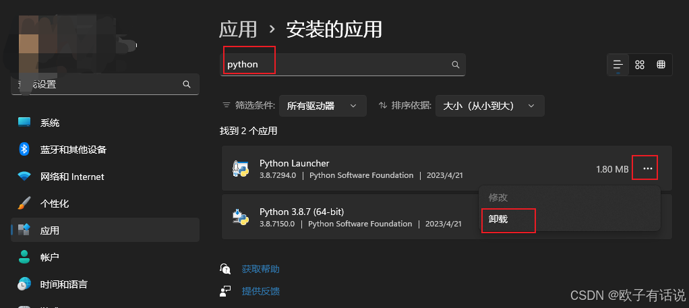This screenshot has height=308, width=689.
Task: Click the 筛选条件 label
Action: pos(256,105)
